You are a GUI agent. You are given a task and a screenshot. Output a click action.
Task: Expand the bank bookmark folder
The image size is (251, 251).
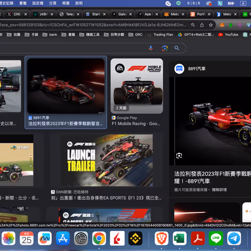[x=50, y=35]
